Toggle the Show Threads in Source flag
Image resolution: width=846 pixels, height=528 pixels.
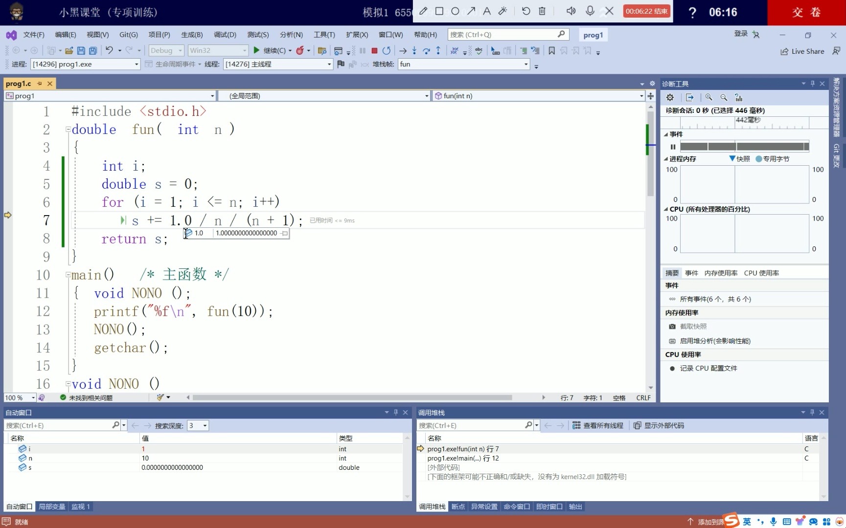click(x=341, y=64)
